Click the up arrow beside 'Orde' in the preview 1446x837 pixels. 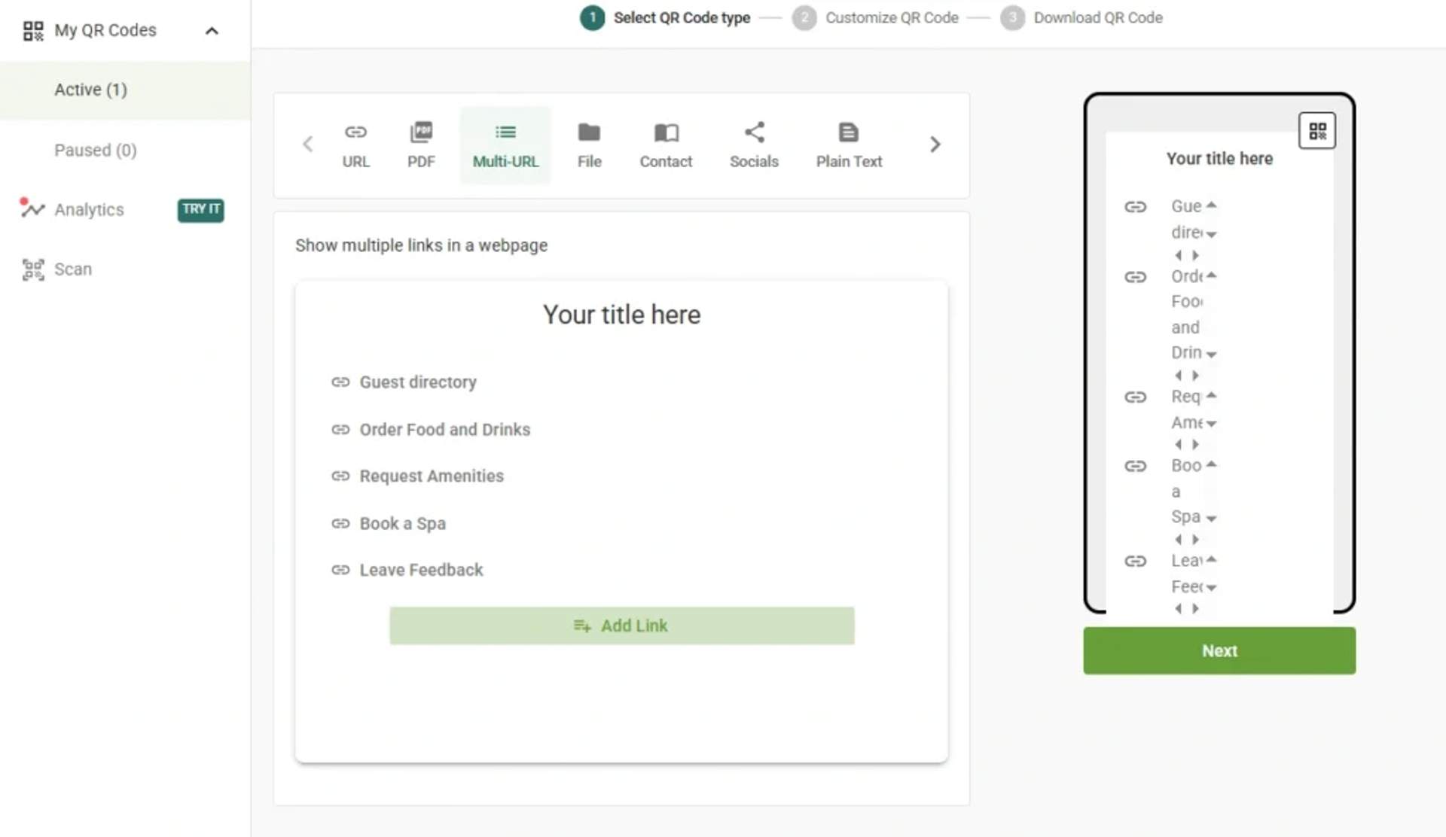[1211, 275]
